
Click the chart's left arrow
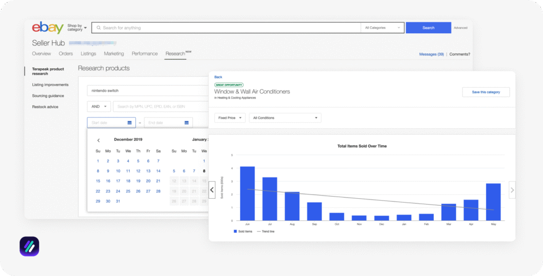point(212,189)
